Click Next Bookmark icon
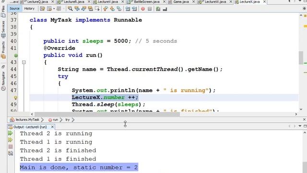Viewport: 307px width, 173px height. point(112,9)
